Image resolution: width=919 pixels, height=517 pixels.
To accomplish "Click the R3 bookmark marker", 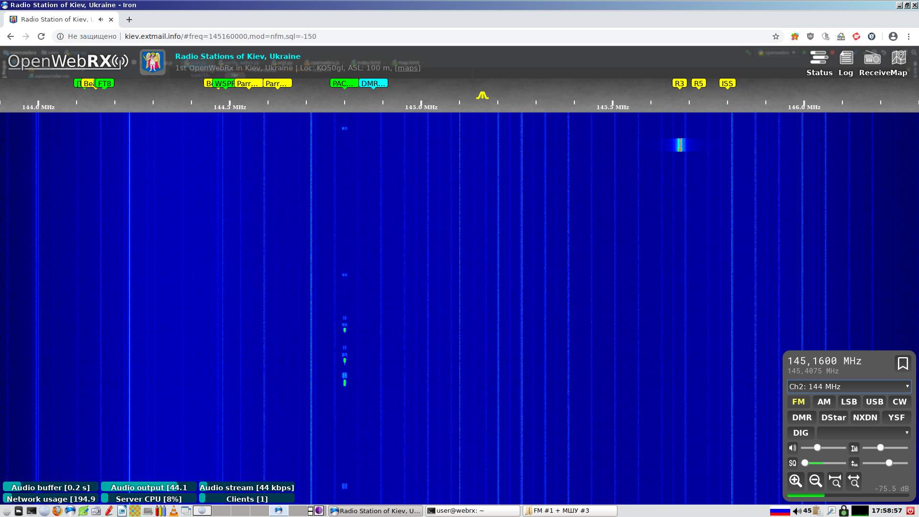I will (679, 84).
